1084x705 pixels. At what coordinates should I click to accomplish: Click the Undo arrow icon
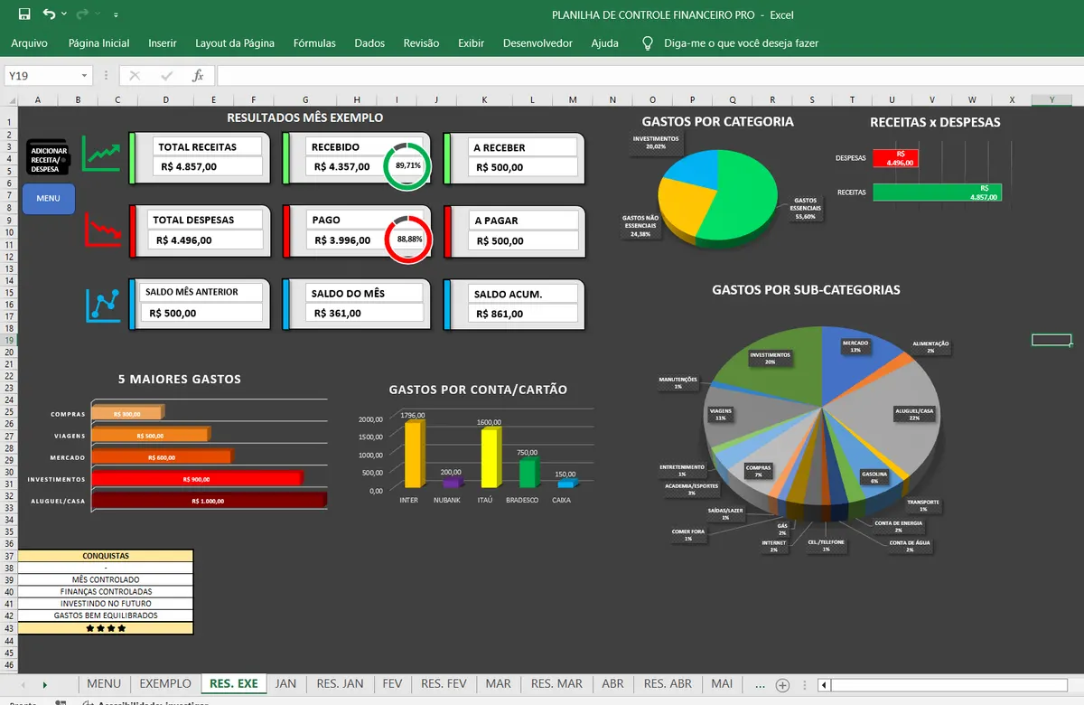pyautogui.click(x=49, y=14)
